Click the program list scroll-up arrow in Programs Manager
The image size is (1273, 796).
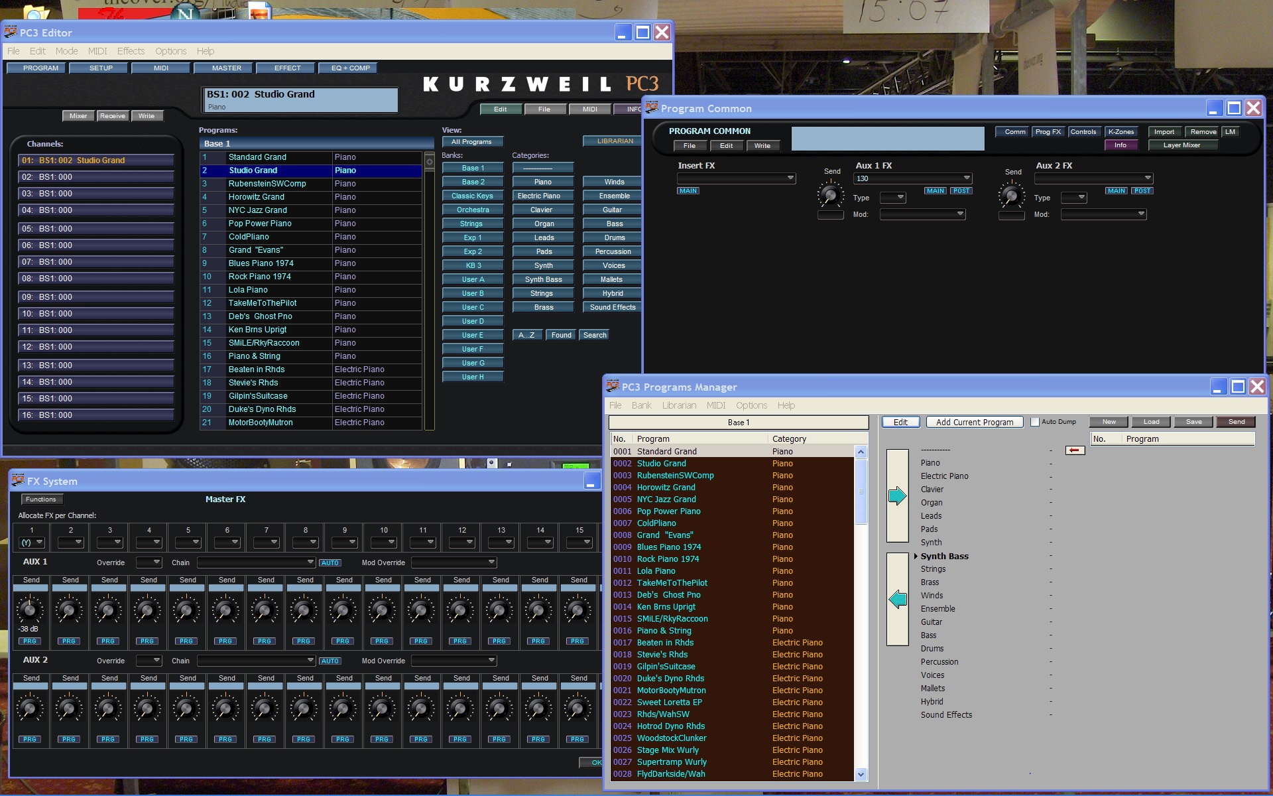(x=861, y=452)
